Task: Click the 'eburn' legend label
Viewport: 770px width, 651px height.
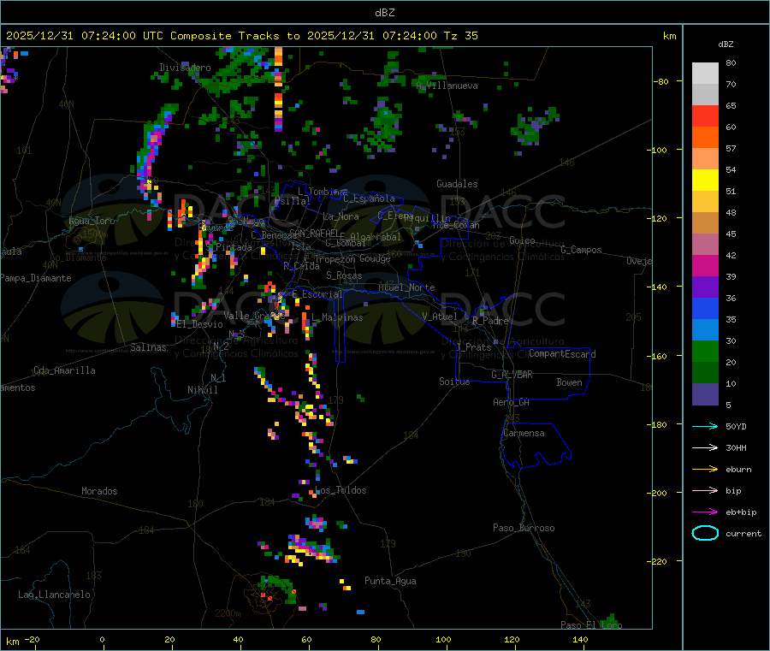Action: click(738, 470)
